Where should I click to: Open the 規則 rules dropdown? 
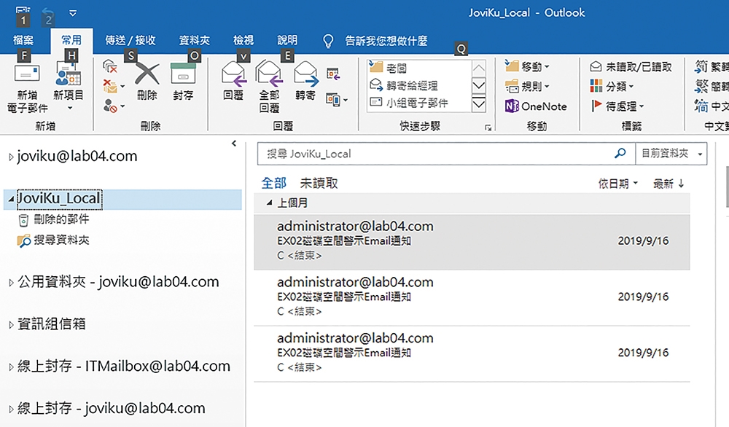tap(527, 87)
